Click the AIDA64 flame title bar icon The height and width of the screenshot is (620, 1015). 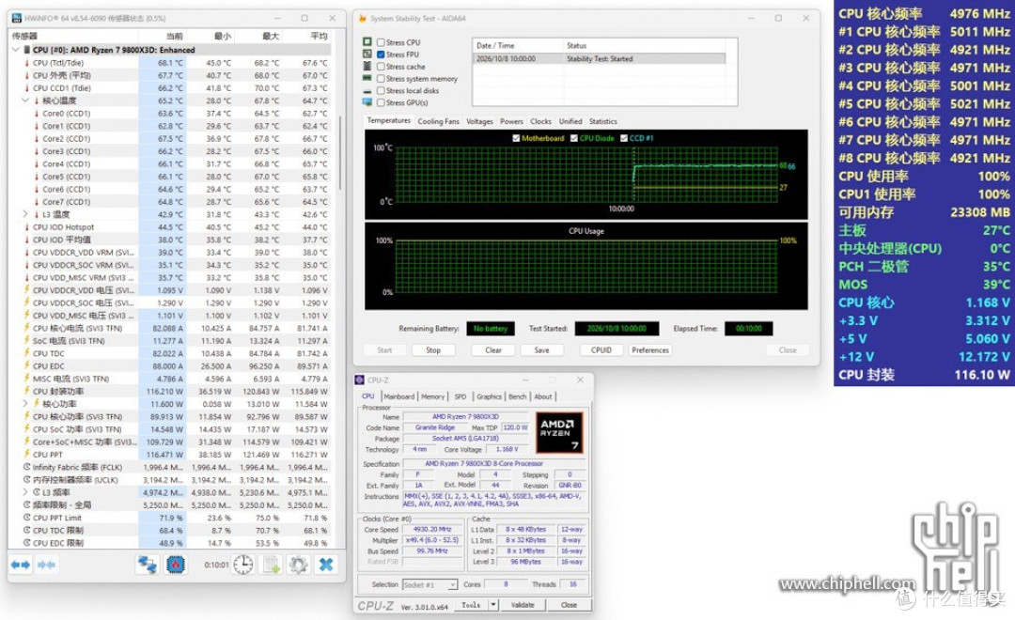click(363, 19)
